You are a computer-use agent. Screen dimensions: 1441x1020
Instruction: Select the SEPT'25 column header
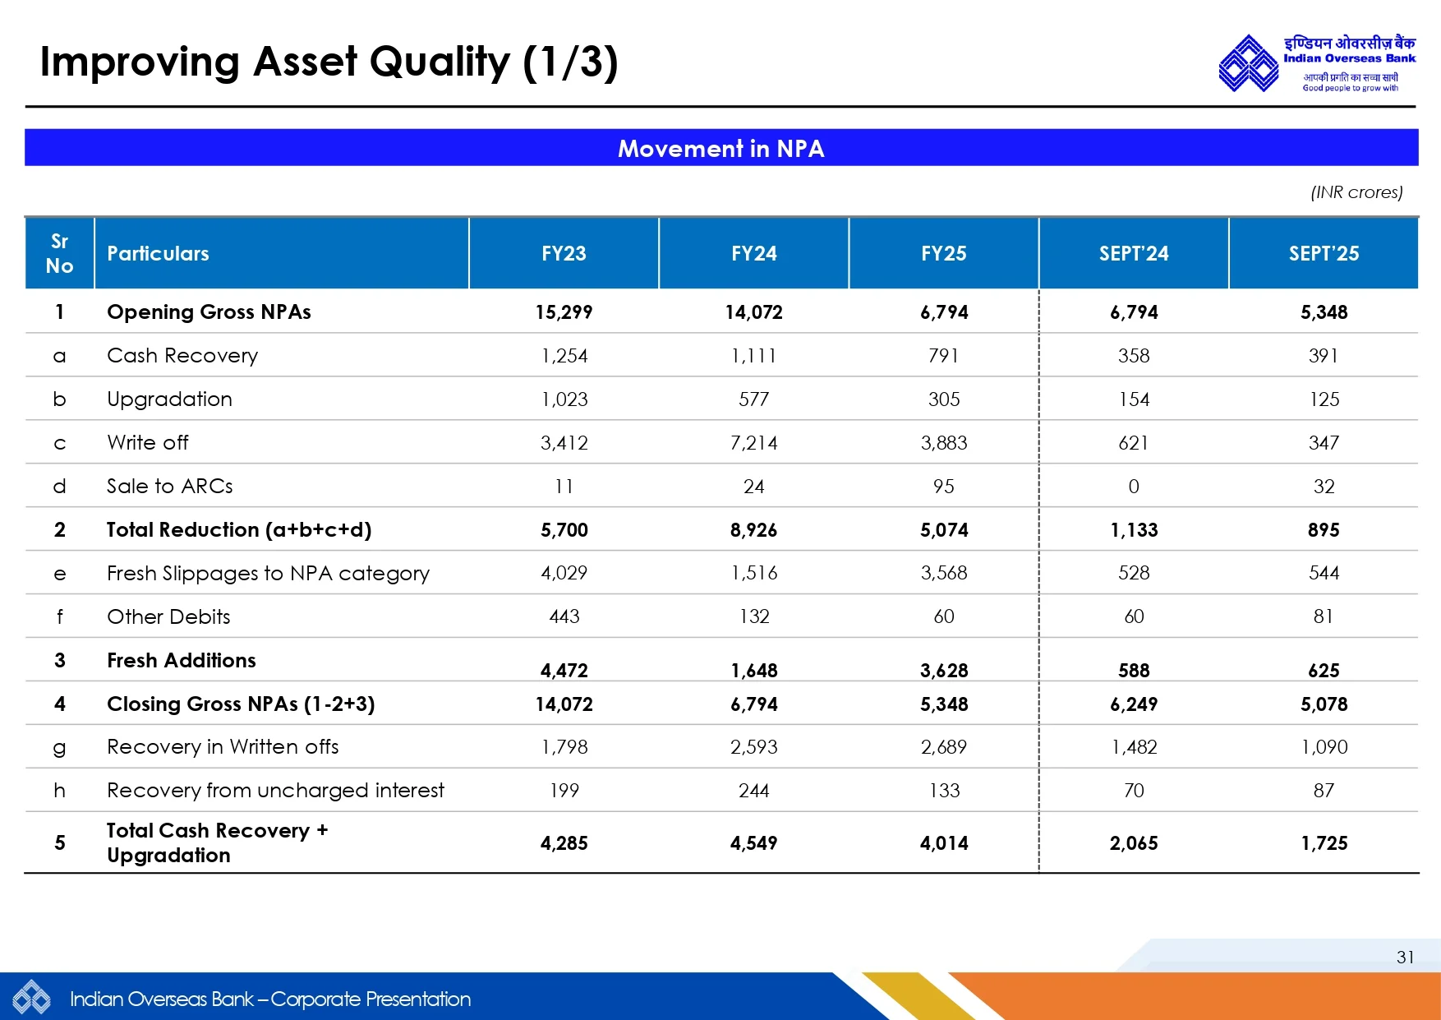(1323, 253)
